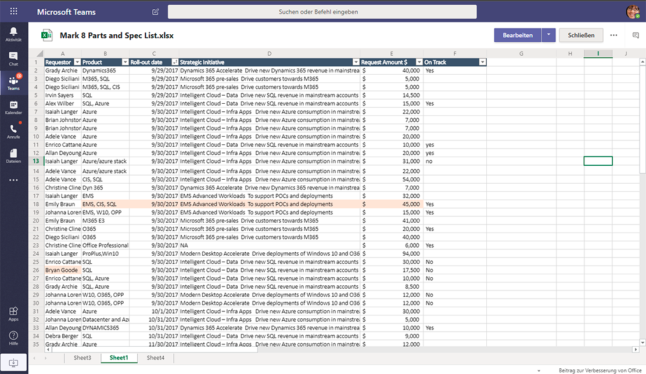646x374 pixels.
Task: Open Roll-out date filter dropdown
Action: 175,62
